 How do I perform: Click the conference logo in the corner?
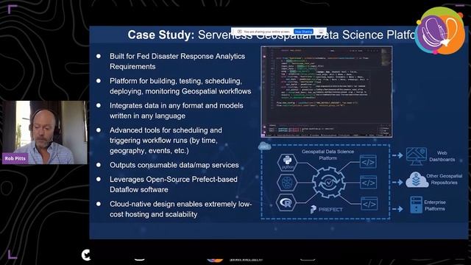coord(440,31)
